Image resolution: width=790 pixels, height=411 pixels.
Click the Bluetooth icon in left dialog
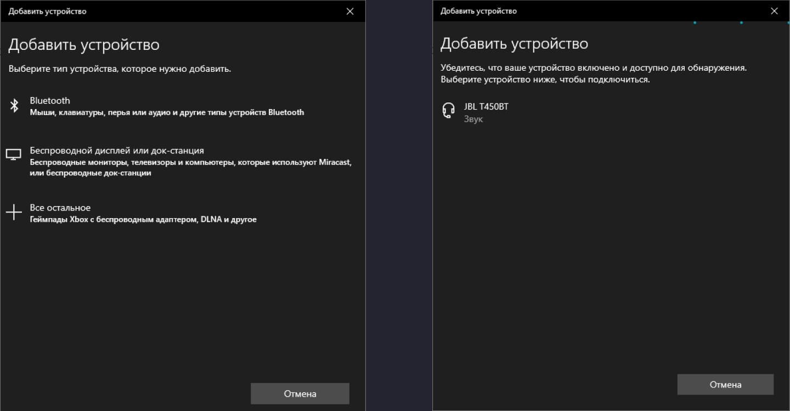coord(15,106)
